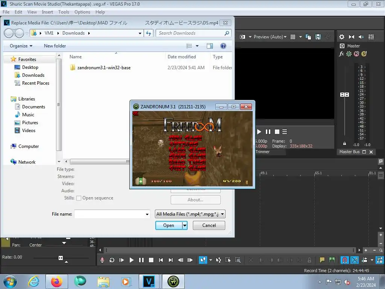Click the Overlays grid icon in preview
Screen dimensions: 385x289
pos(293,37)
